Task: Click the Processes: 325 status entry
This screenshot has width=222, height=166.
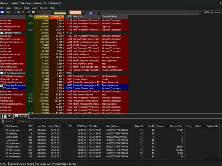Action: (x=43, y=164)
